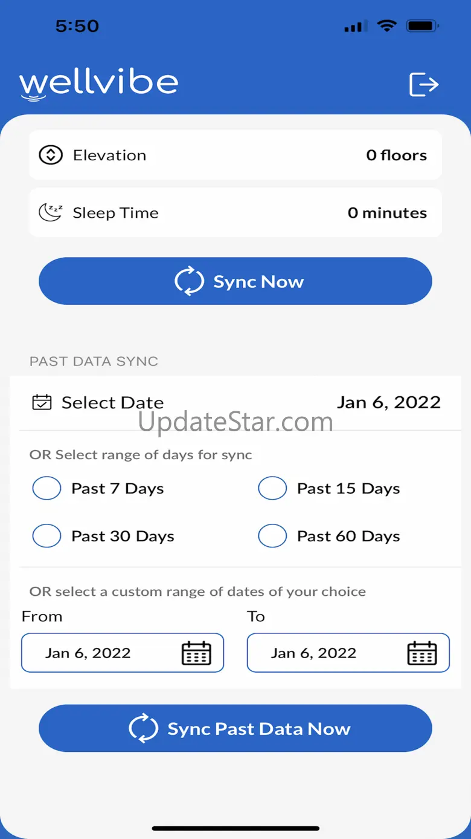Tap the battery indicator in status bar
This screenshot has width=471, height=839.
click(423, 26)
